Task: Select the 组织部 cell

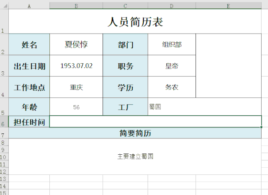Action: [172, 44]
